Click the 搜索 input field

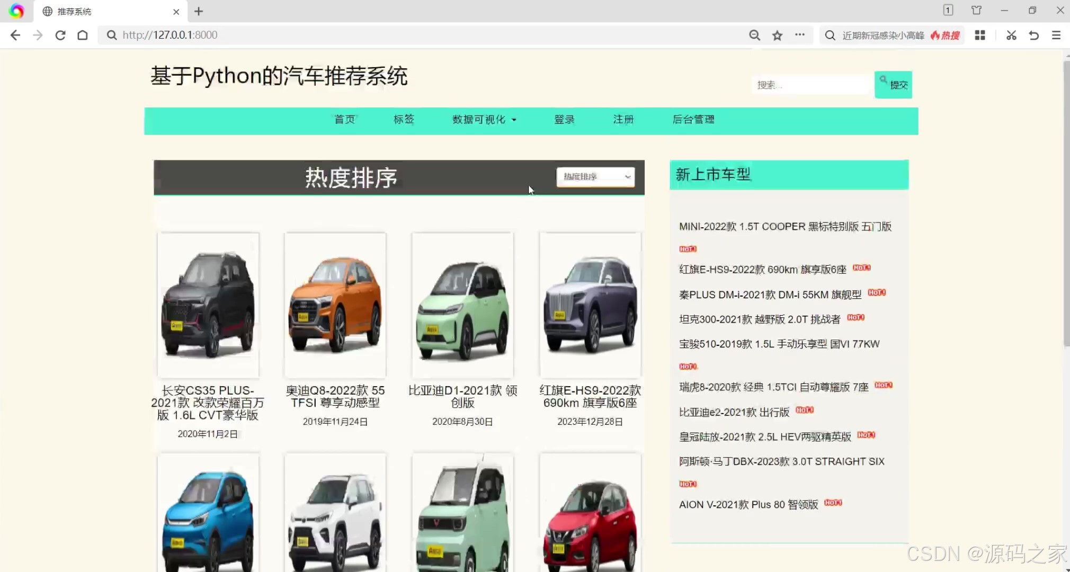coord(812,85)
